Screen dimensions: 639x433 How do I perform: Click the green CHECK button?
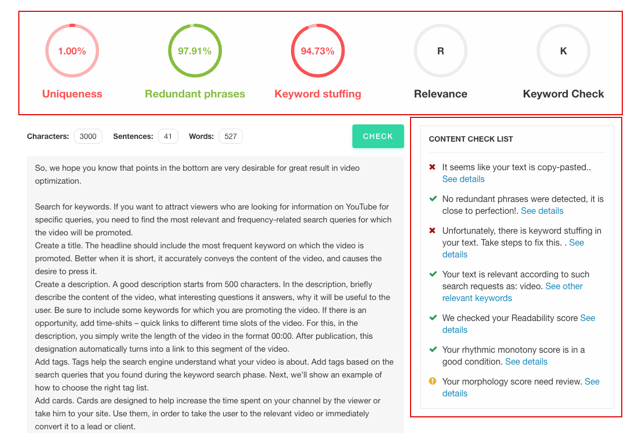pos(378,136)
